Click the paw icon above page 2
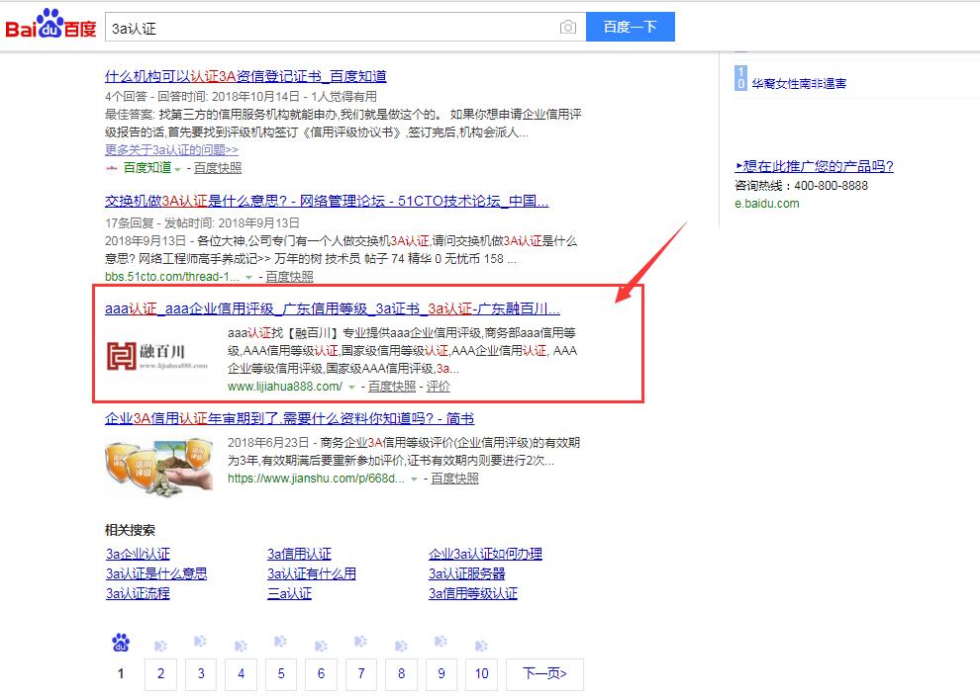This screenshot has height=700, width=980. pos(160,646)
